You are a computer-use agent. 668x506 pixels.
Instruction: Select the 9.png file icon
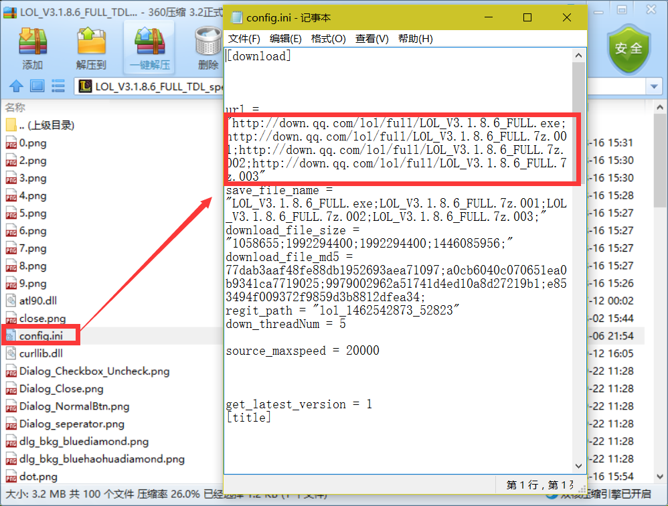pos(11,284)
